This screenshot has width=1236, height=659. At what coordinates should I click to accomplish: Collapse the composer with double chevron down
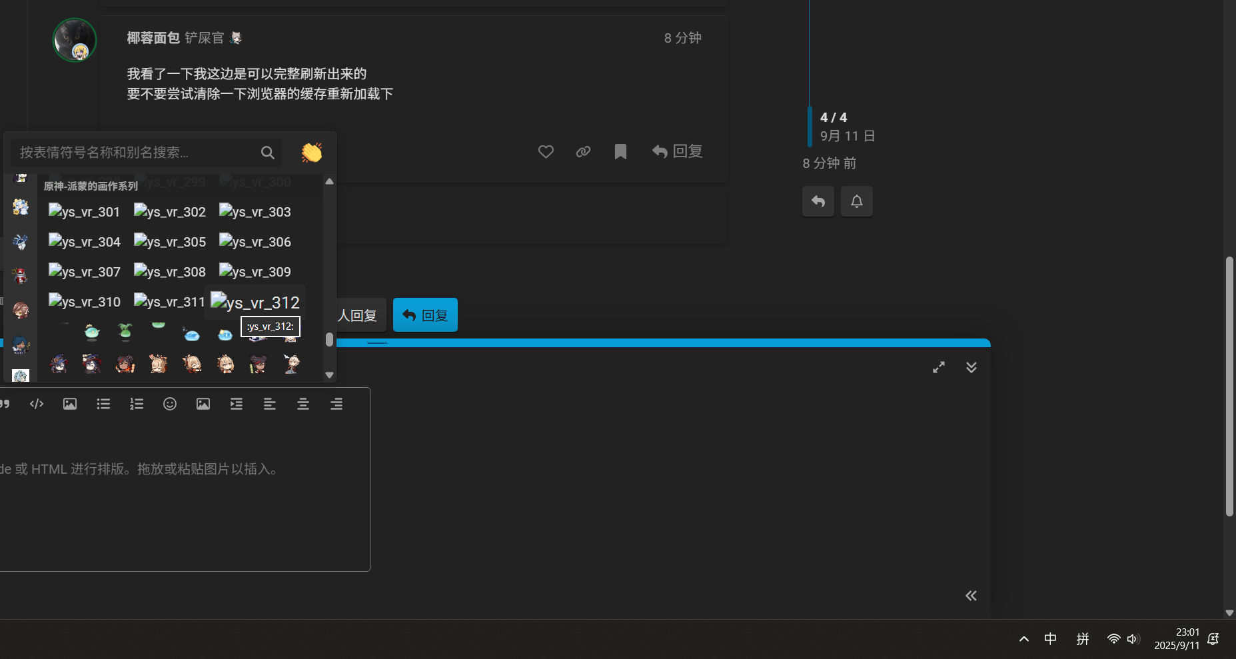click(x=971, y=367)
